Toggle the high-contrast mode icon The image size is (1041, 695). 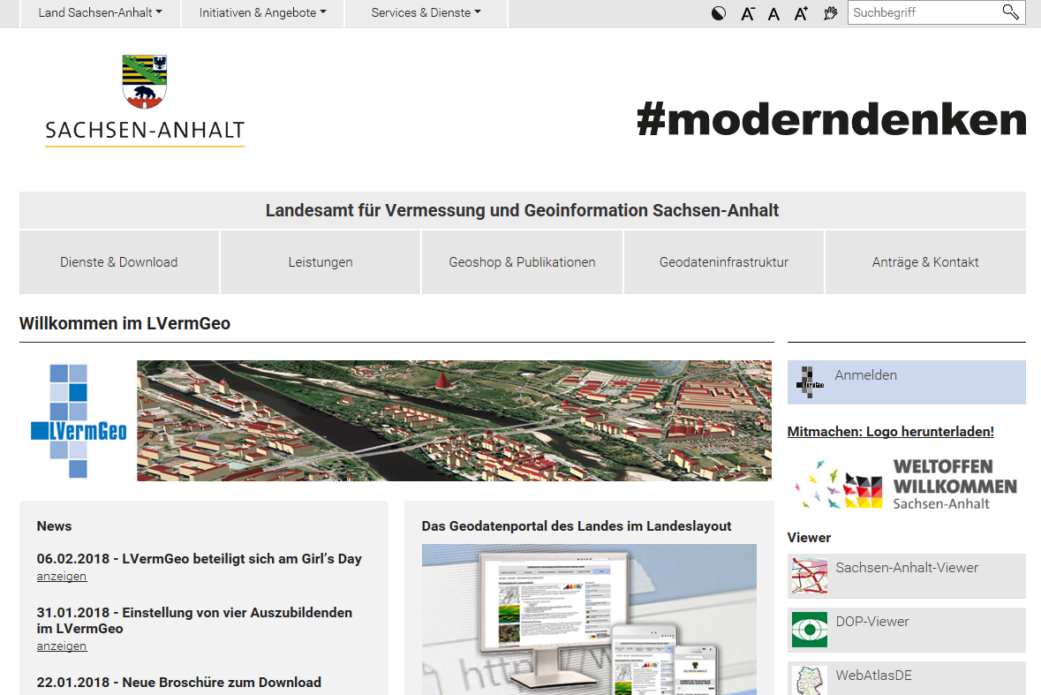(719, 13)
